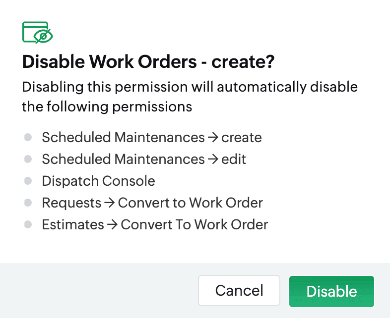Select the 'Scheduled Maintenances' create permission text

point(152,137)
